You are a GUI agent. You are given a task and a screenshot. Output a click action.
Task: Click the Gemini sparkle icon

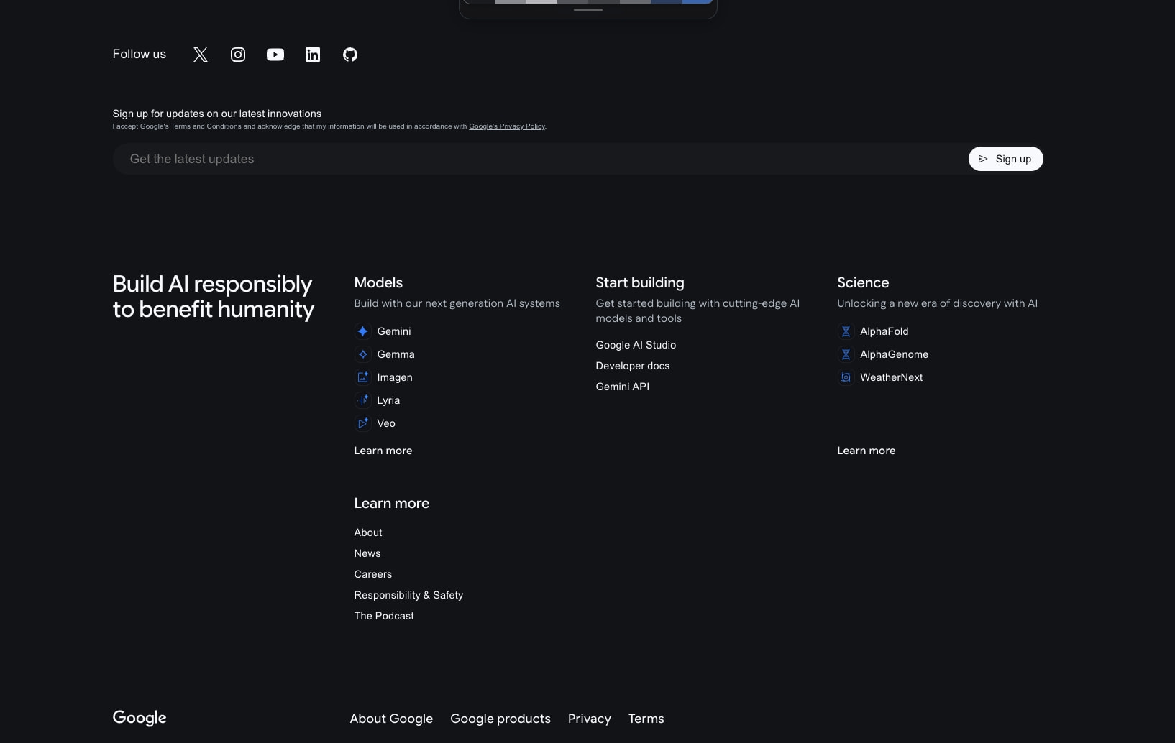click(x=363, y=331)
